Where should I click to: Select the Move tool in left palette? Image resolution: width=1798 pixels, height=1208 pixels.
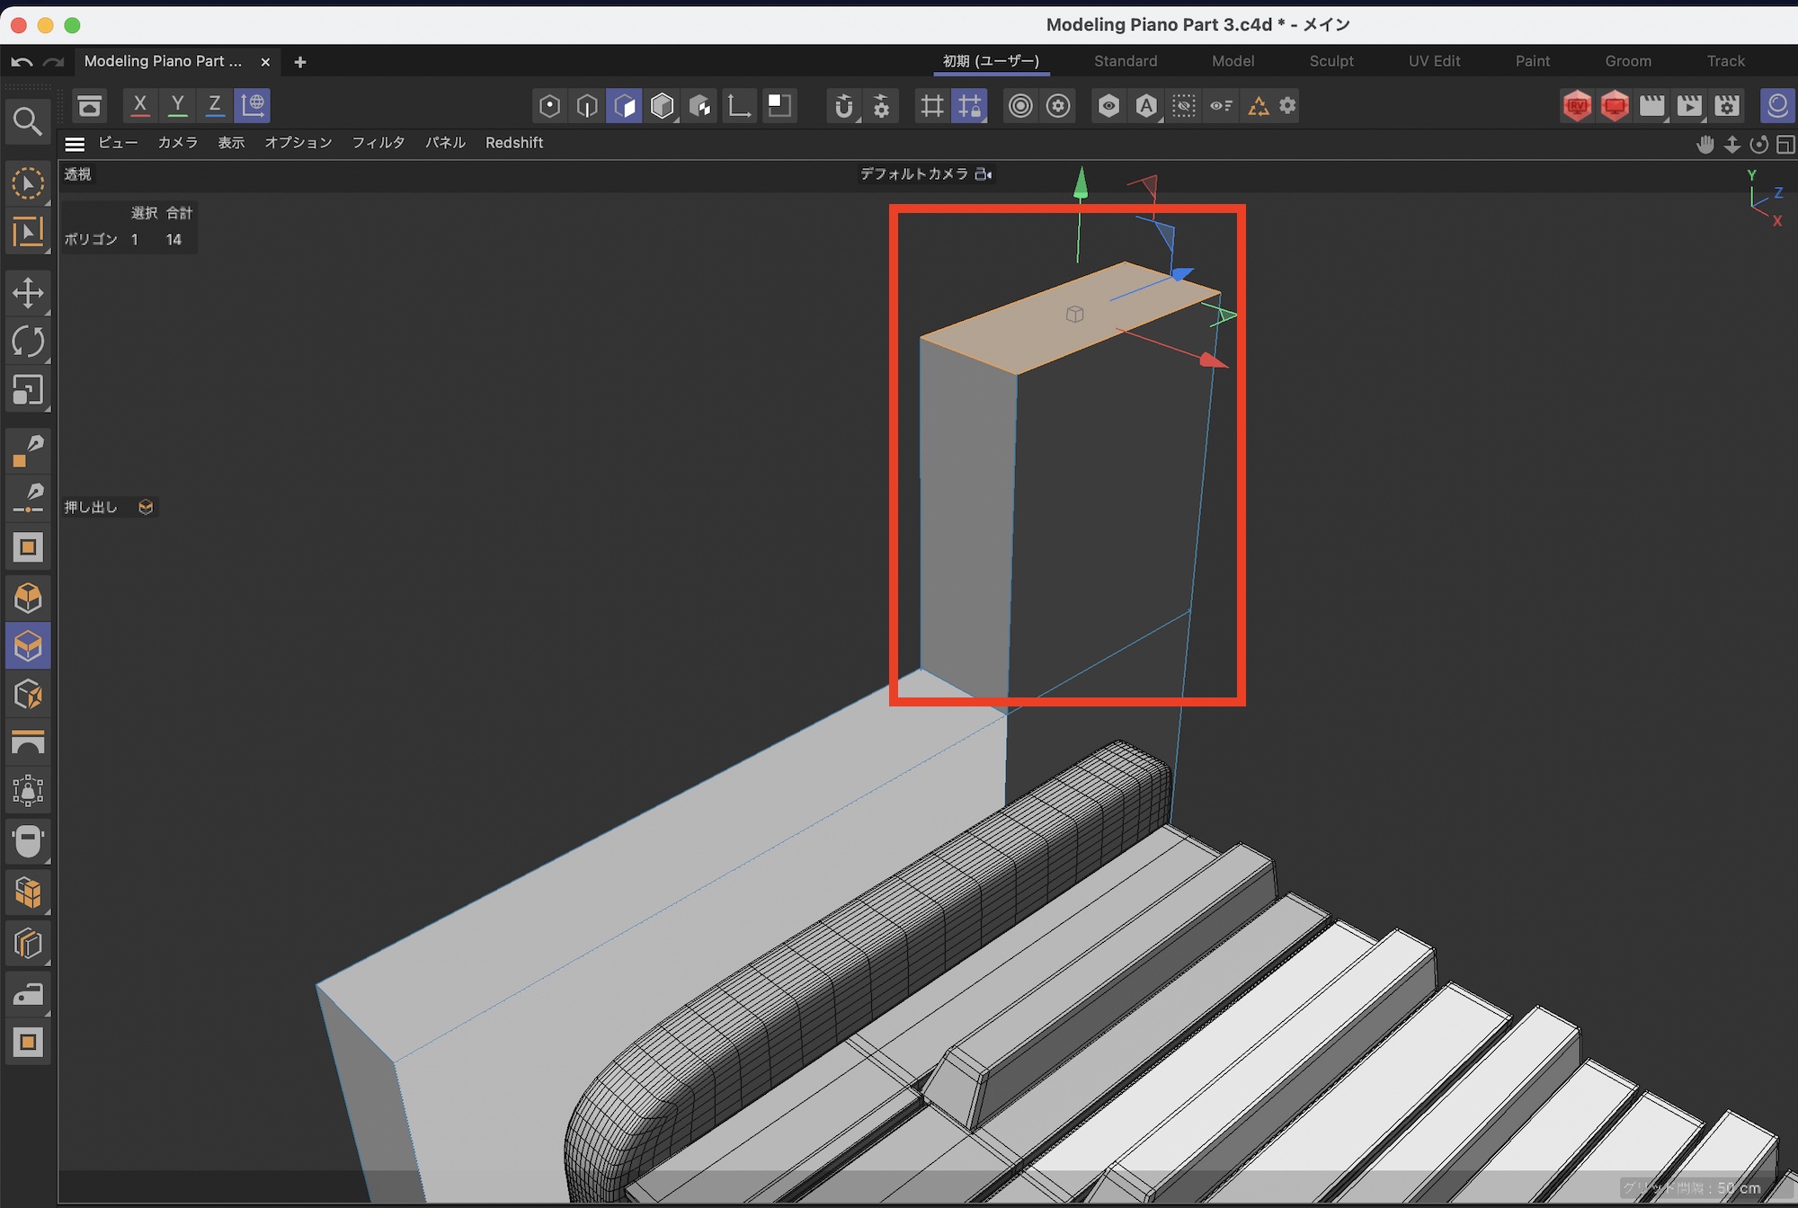click(x=28, y=293)
